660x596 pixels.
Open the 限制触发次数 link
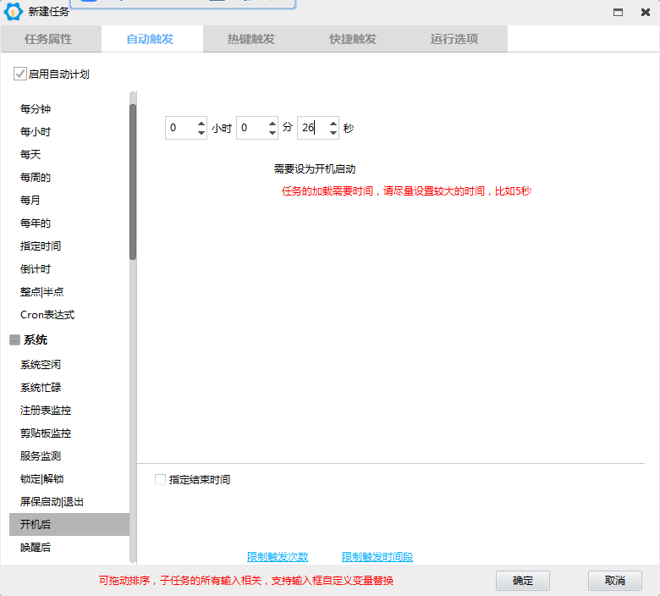tap(278, 557)
